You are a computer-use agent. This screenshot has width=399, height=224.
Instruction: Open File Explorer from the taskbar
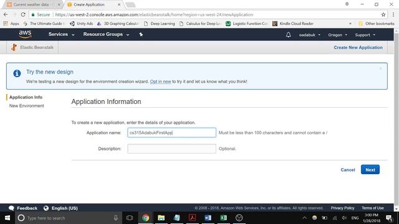coord(161,218)
